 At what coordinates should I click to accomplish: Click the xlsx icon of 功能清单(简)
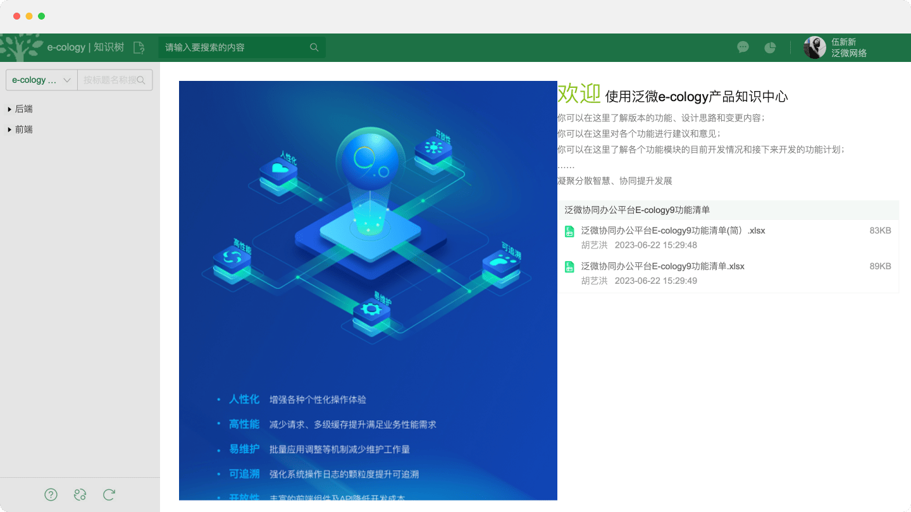click(x=569, y=231)
